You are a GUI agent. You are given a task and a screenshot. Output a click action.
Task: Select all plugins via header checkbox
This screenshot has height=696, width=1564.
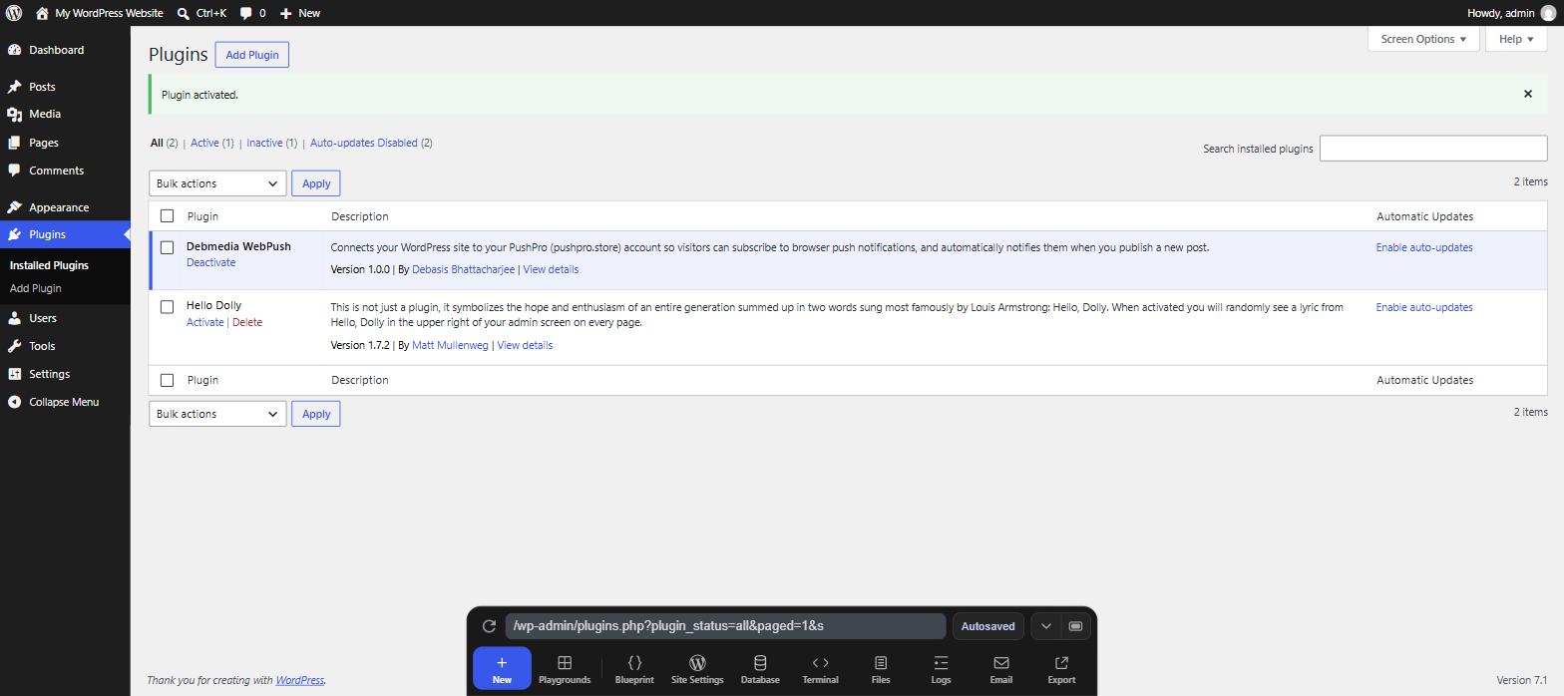click(167, 215)
